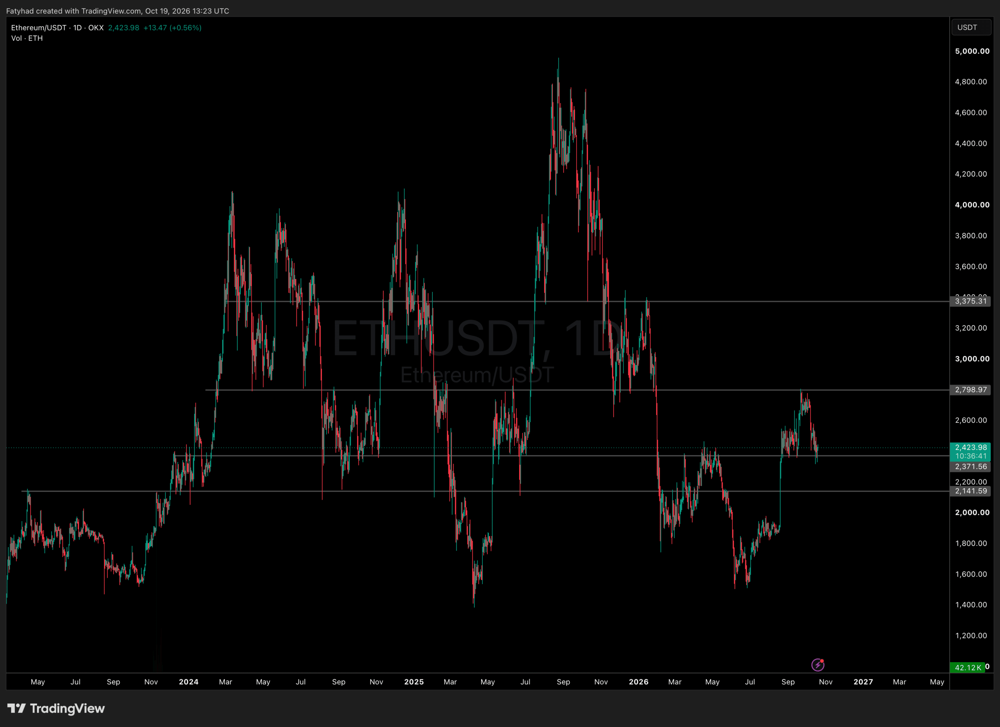The width and height of the screenshot is (1000, 727).
Task: Click the purple lightning event icon
Action: (x=818, y=665)
